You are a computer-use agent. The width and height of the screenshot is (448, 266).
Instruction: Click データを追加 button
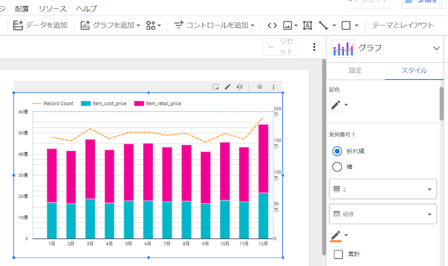pos(40,26)
